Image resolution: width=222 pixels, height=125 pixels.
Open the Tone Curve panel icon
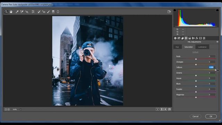[179, 38]
